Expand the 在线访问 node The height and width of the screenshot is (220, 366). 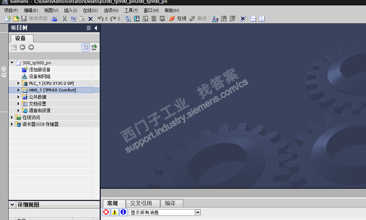(x=12, y=117)
